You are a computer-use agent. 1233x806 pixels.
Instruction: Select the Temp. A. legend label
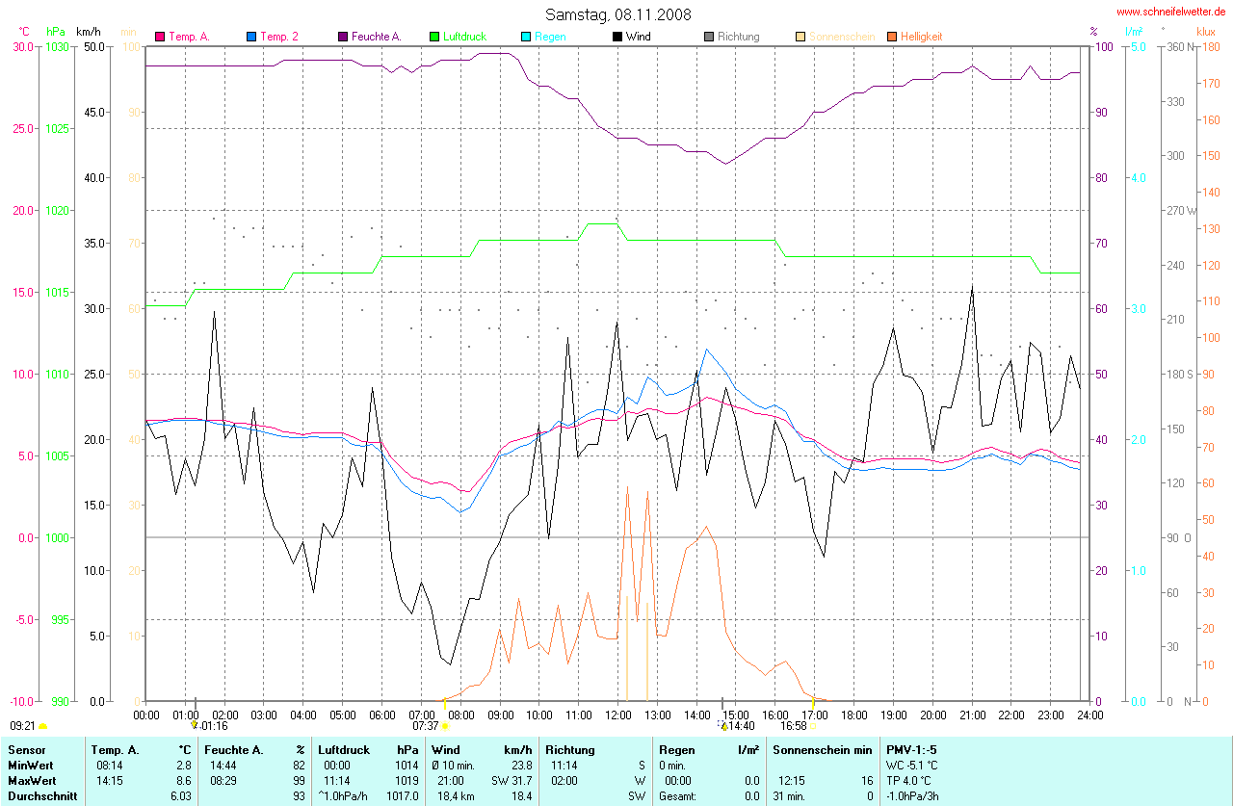click(x=190, y=37)
